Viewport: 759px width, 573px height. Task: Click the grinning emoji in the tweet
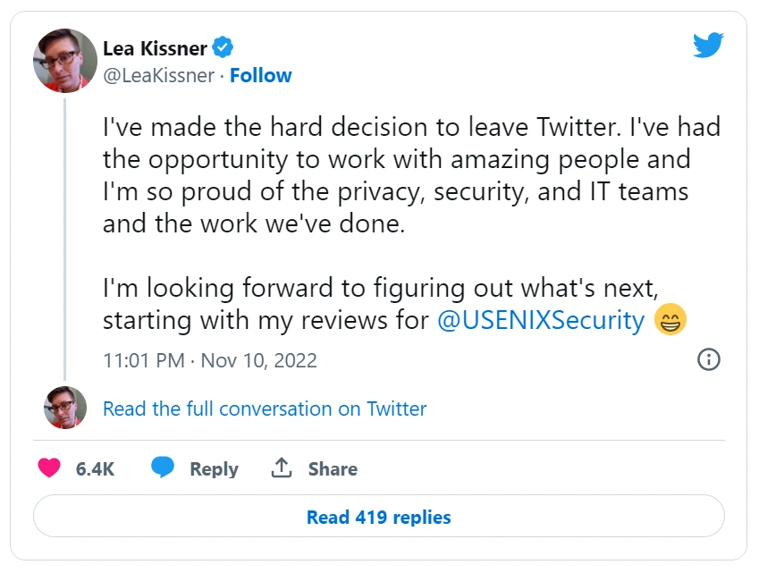point(670,320)
